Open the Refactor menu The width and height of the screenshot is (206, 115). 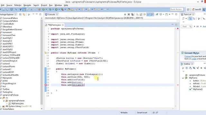[18, 5]
